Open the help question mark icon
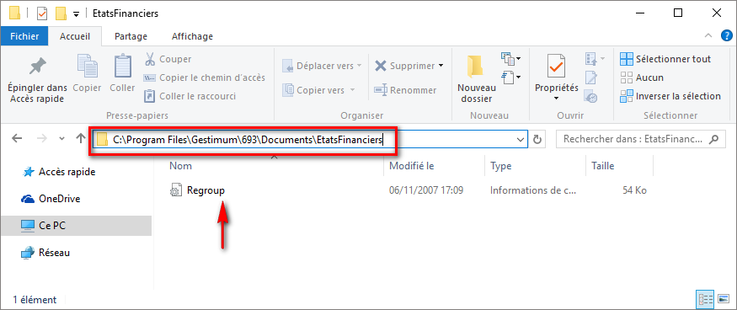 pyautogui.click(x=727, y=35)
